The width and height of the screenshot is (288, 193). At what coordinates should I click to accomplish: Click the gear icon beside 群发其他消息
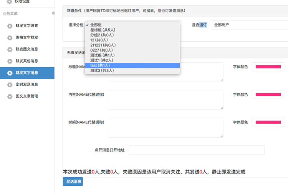point(10,61)
